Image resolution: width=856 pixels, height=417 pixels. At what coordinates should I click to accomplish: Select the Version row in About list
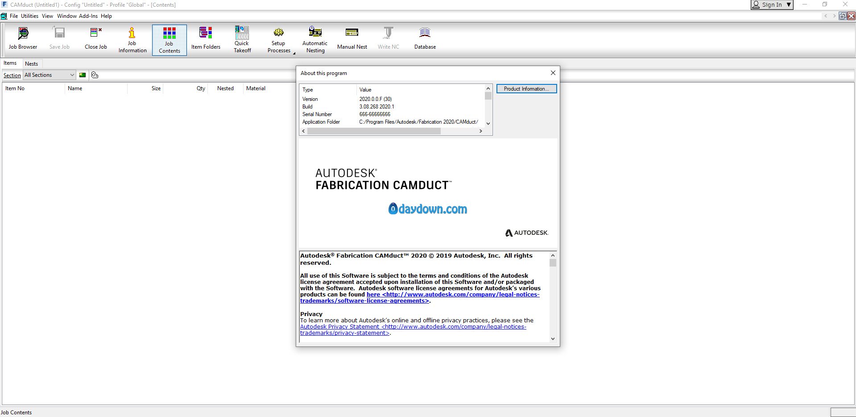(x=392, y=99)
